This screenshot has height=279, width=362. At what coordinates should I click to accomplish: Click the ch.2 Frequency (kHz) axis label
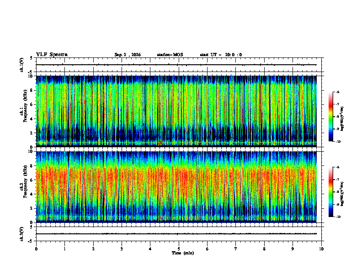(23, 187)
